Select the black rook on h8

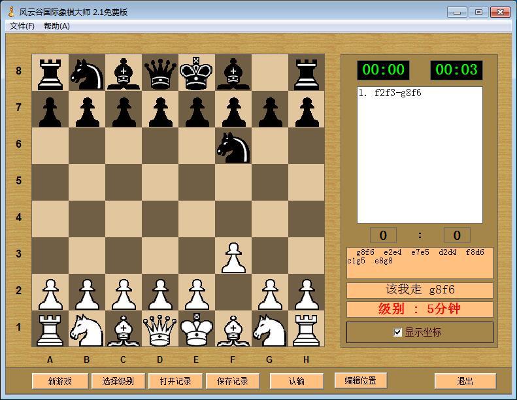coord(307,73)
